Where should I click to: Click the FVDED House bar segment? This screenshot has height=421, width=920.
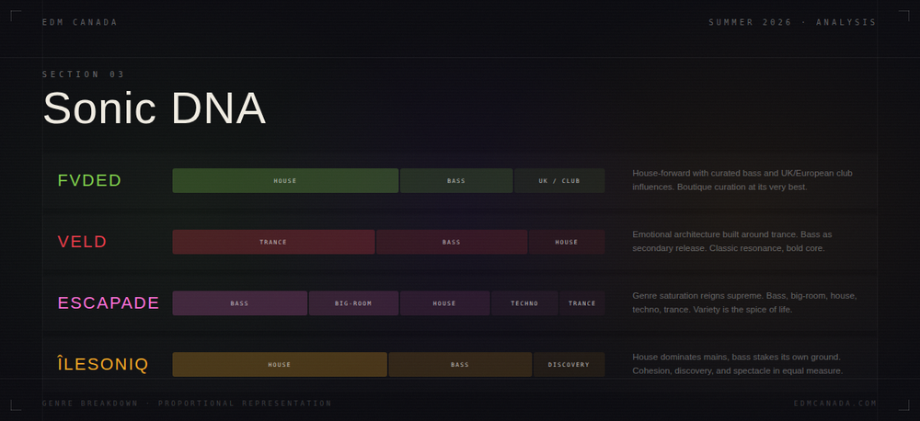(285, 180)
